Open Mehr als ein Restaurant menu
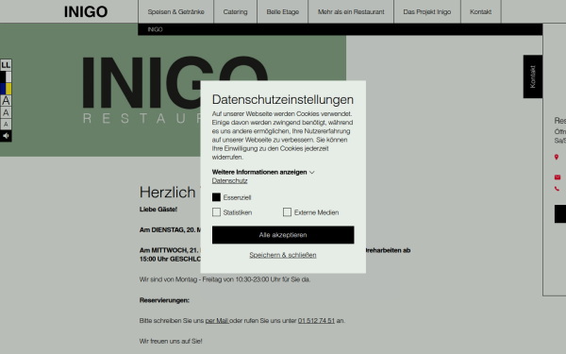 click(x=351, y=11)
